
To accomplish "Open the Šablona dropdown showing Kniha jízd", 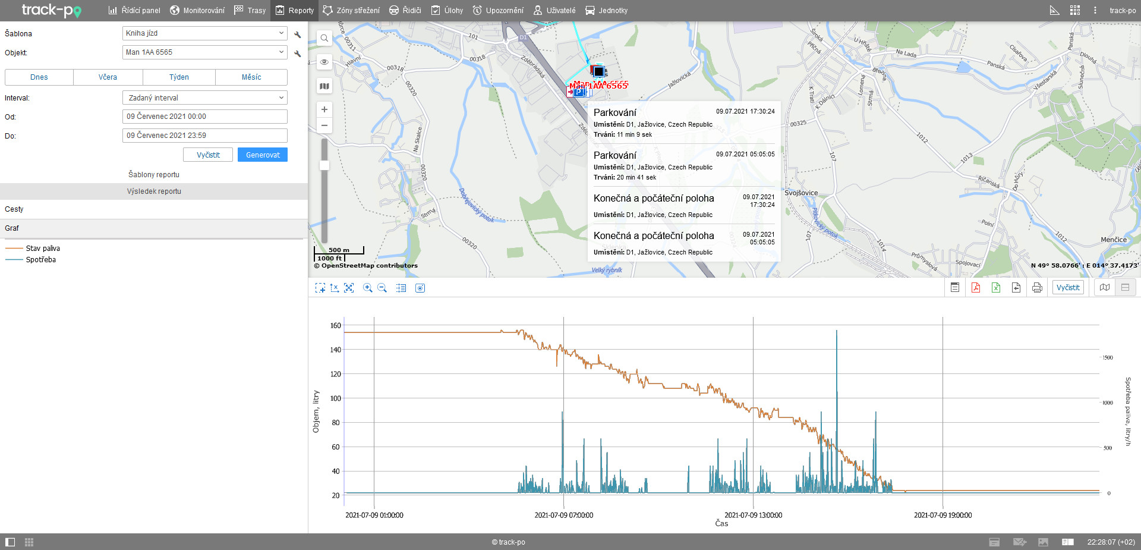I will coord(204,33).
